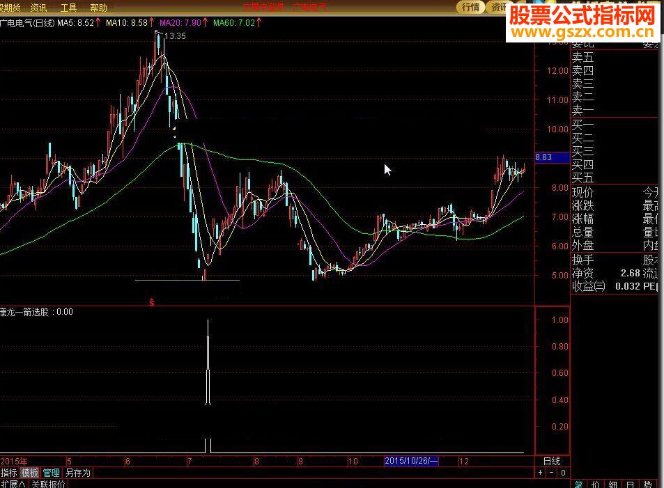Image resolution: width=664 pixels, height=488 pixels.
Task: Click the 外盘 field label
Action: [x=582, y=246]
